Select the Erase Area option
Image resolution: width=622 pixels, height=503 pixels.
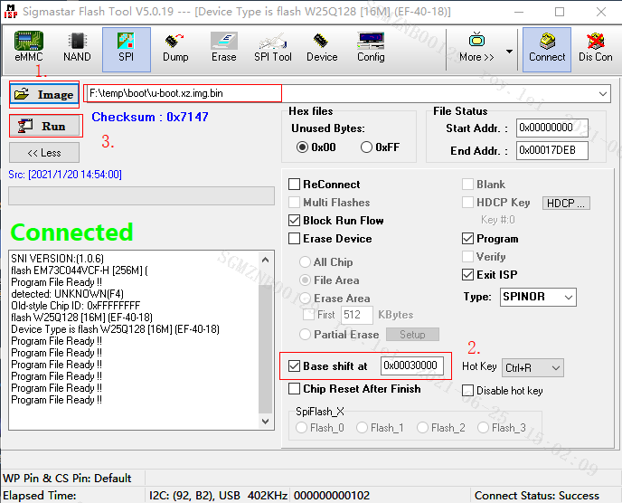(305, 299)
